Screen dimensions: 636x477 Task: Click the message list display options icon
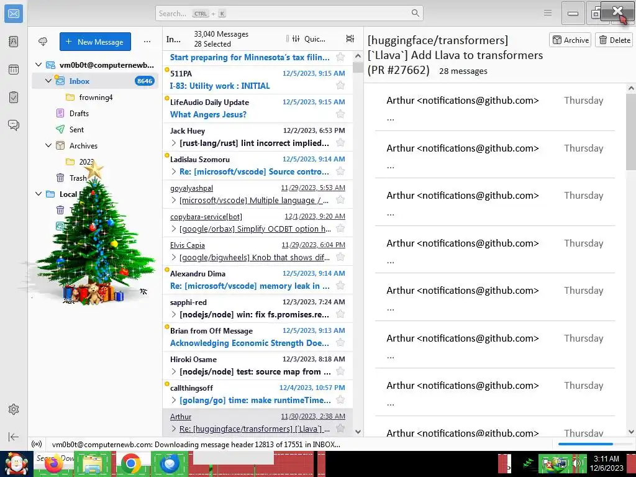pos(350,39)
